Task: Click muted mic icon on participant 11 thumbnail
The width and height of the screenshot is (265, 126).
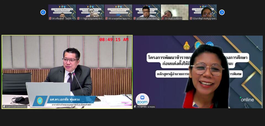Action: [78, 18]
